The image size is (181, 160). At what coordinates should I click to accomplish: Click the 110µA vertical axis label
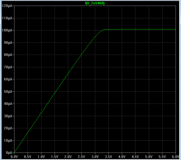7,18
